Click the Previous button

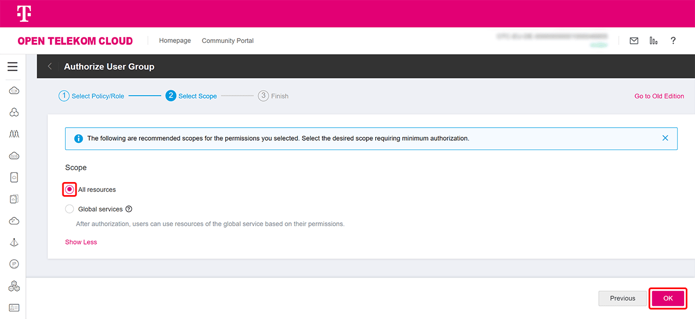tap(622, 298)
